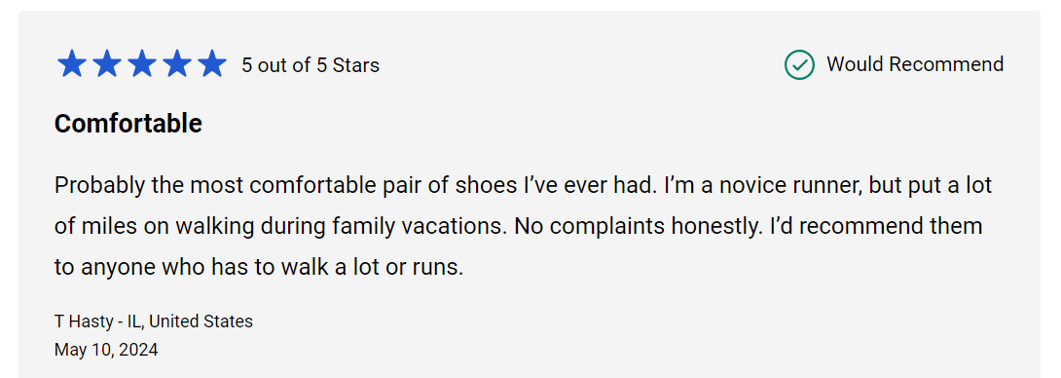Select the Comfortable review title

click(128, 124)
